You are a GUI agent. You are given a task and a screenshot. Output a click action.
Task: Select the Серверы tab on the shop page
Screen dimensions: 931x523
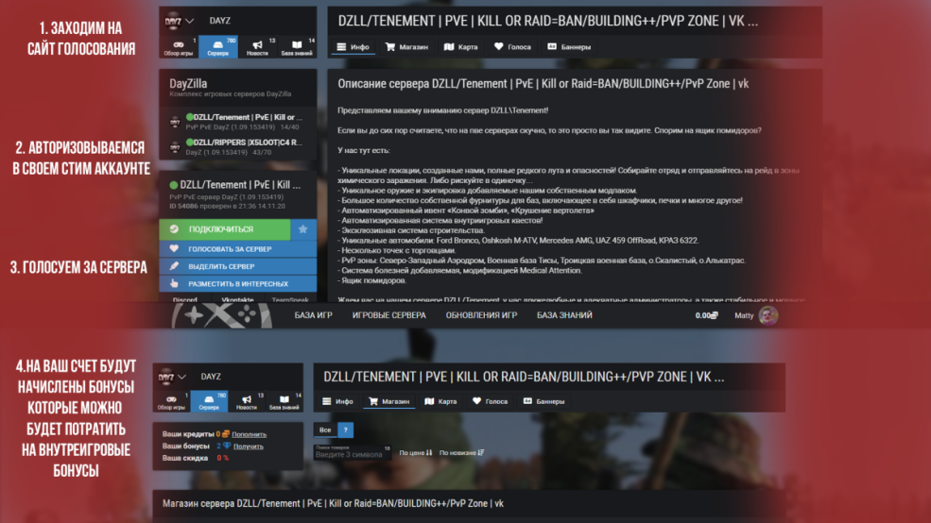coord(209,401)
